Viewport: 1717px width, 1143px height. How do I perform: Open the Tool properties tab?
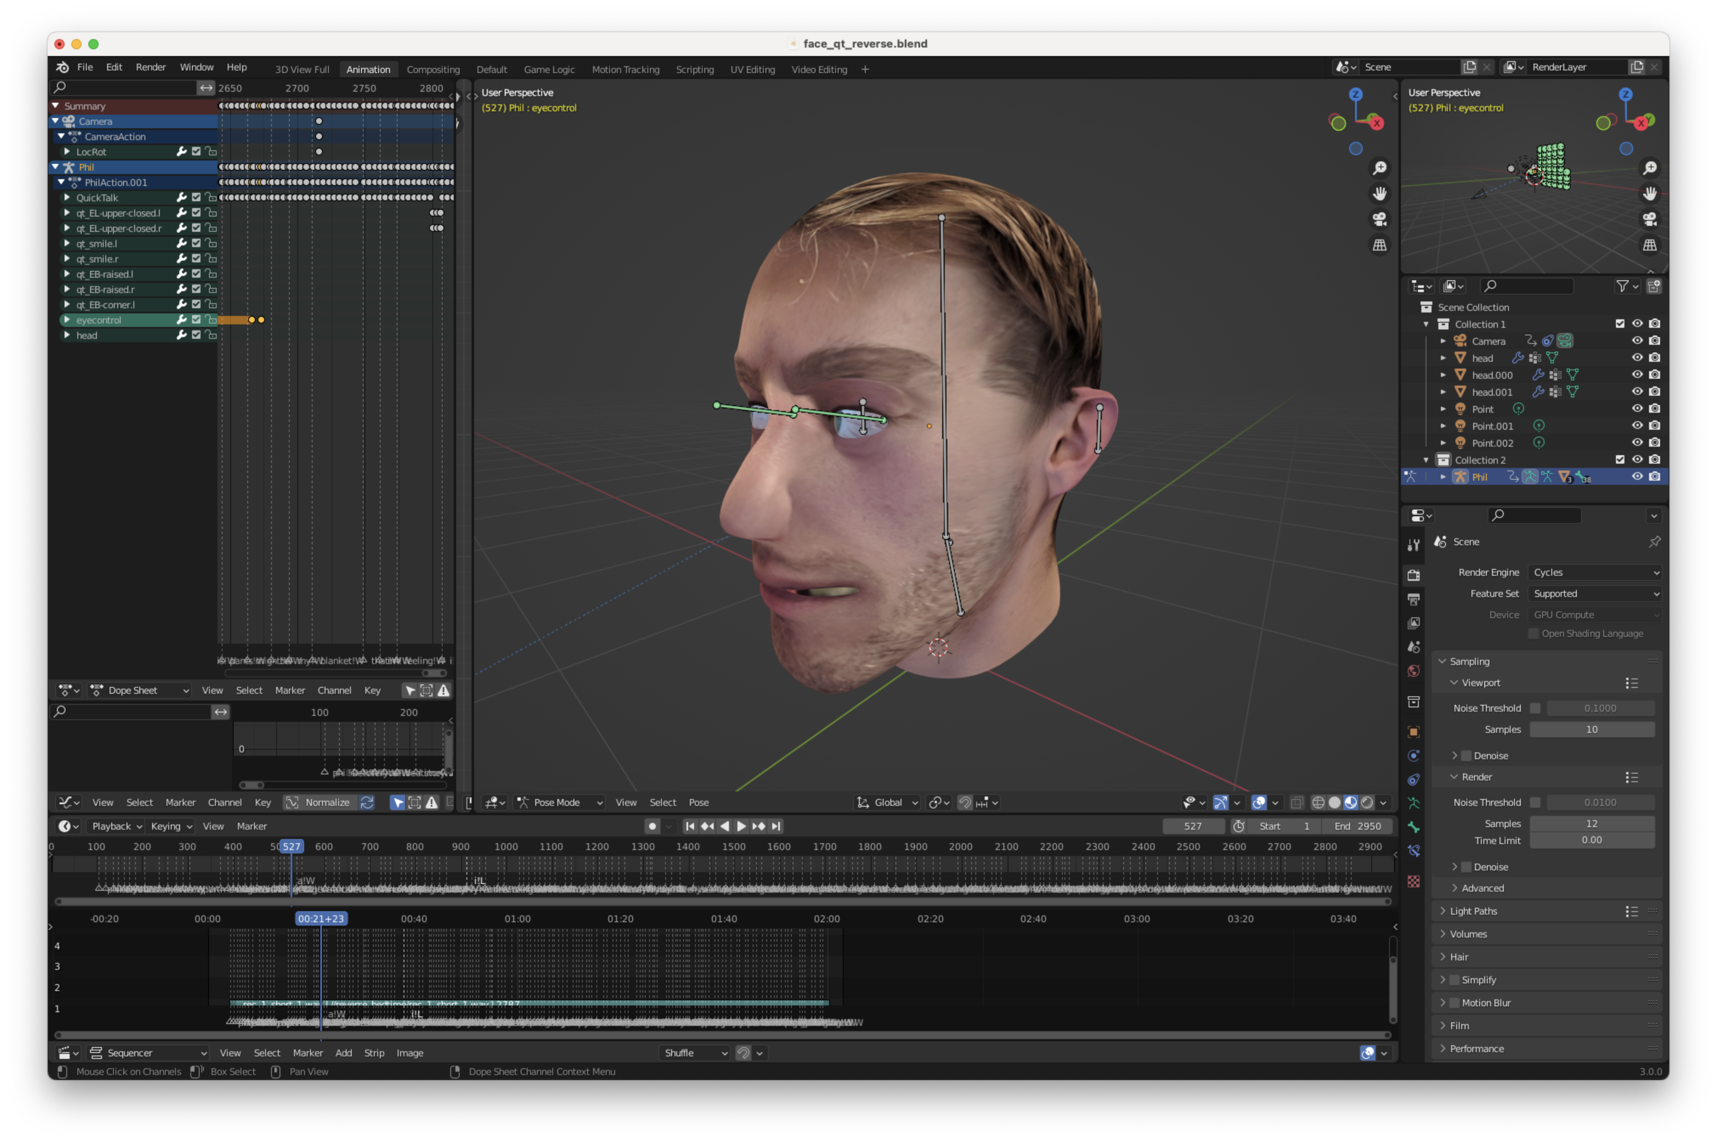coord(1414,544)
